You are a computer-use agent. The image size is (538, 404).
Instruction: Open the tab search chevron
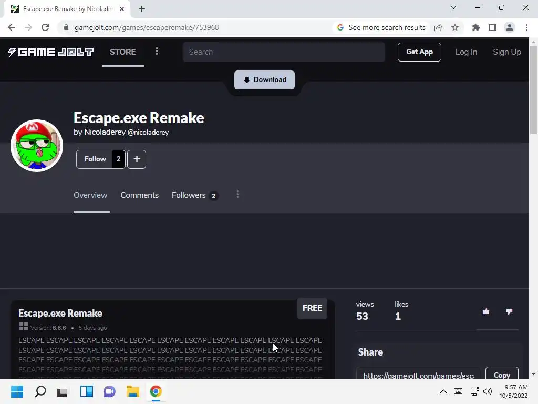coord(453,7)
